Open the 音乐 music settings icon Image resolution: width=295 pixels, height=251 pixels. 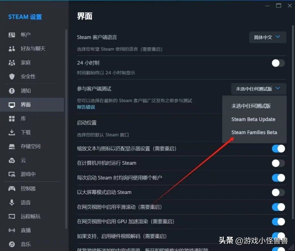11,244
